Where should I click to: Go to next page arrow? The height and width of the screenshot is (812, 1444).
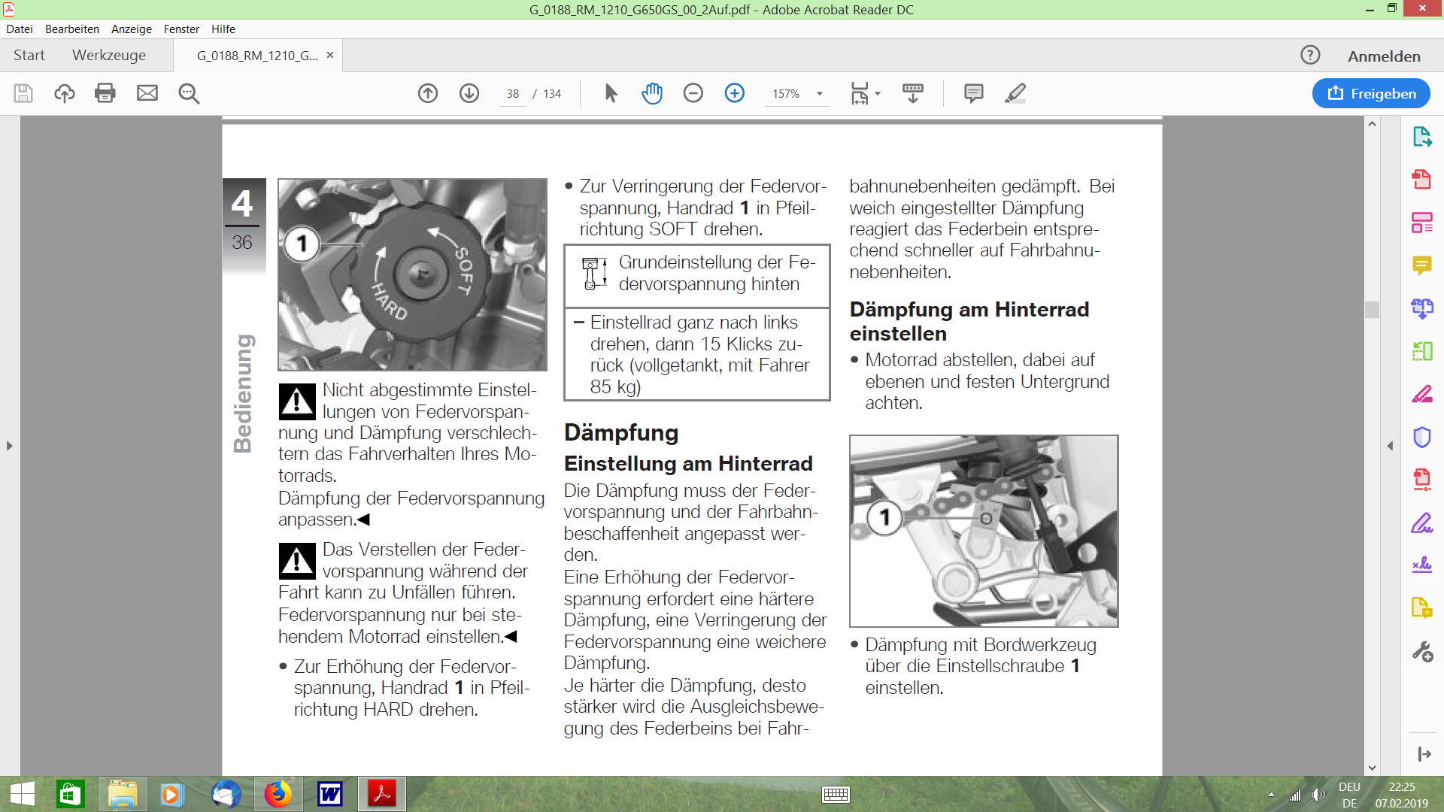point(469,93)
